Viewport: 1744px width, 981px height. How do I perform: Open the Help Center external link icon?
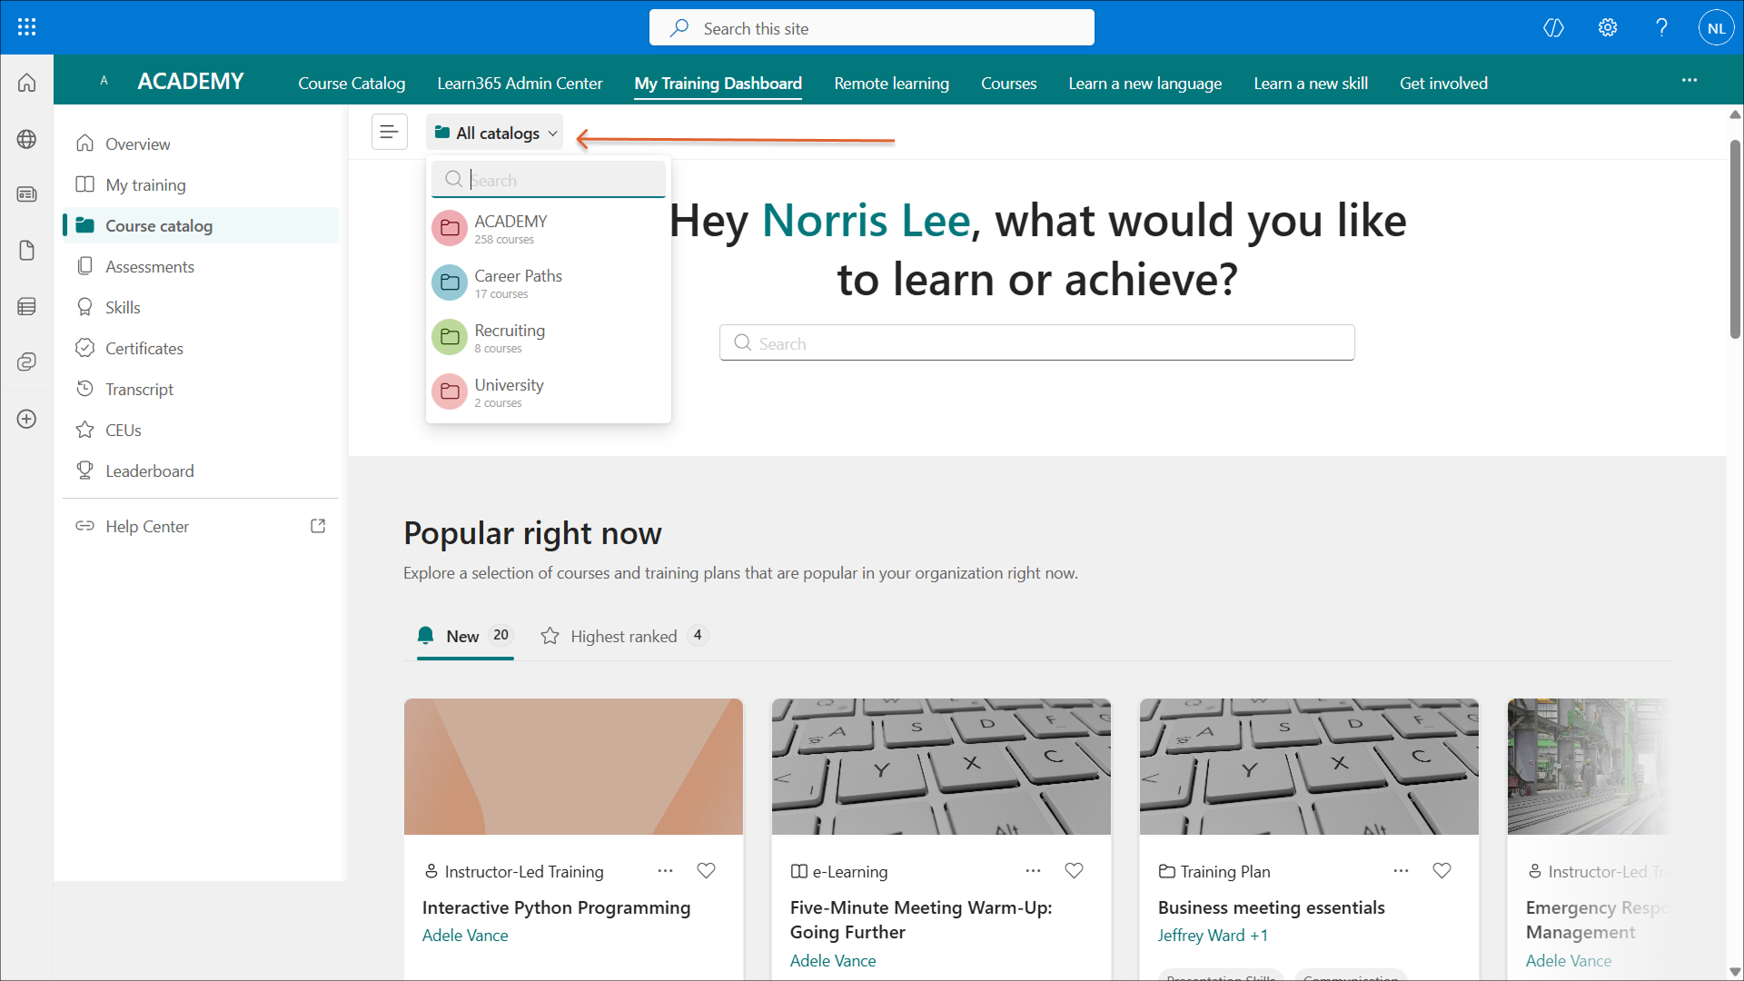click(x=318, y=526)
